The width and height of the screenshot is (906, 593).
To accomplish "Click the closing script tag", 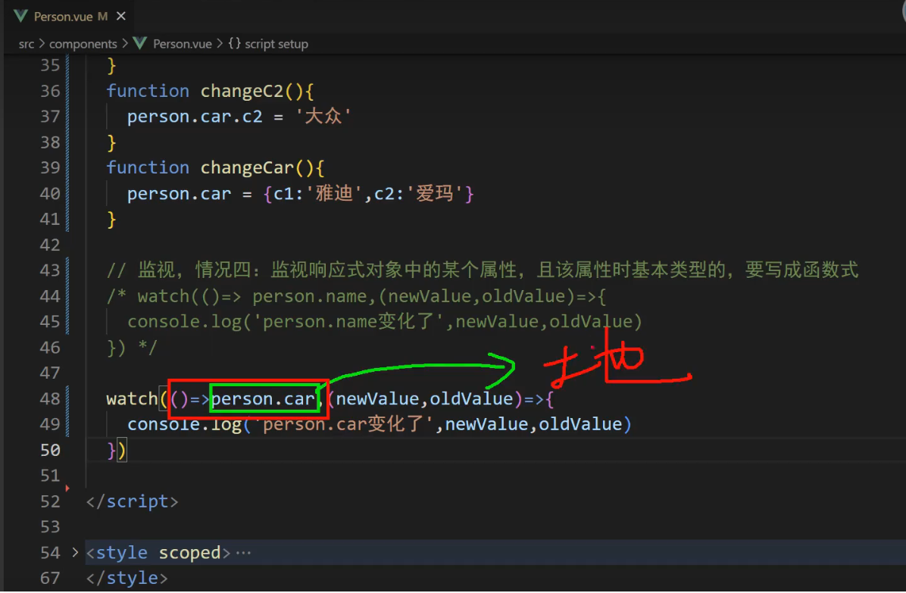I will click(133, 501).
